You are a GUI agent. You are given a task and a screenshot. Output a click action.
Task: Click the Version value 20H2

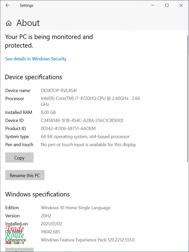(x=46, y=216)
